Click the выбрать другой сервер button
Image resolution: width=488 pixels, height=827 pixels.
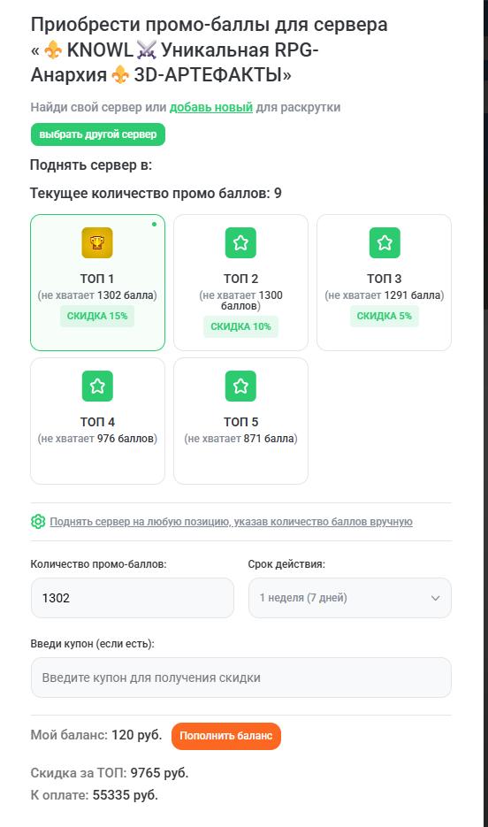pos(97,134)
